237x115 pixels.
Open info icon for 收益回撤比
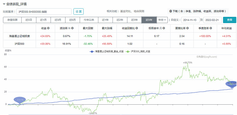tap(137, 28)
